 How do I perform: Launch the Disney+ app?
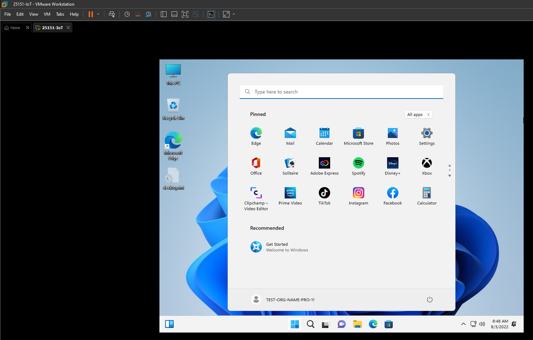(x=393, y=166)
